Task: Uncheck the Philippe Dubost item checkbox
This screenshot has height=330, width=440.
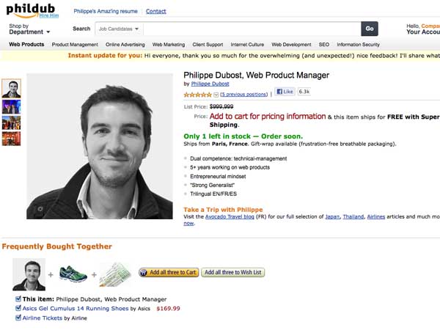Action: [x=18, y=299]
